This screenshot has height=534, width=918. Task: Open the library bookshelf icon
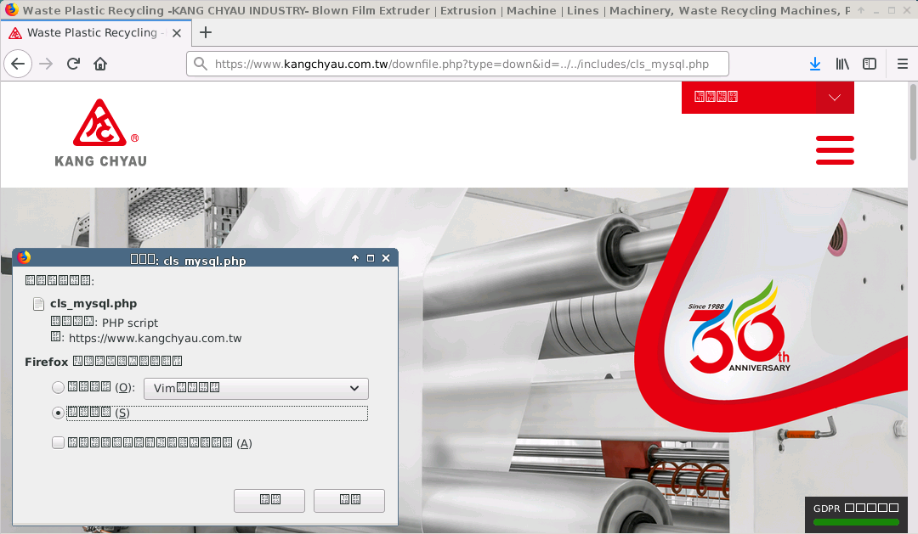(x=841, y=64)
